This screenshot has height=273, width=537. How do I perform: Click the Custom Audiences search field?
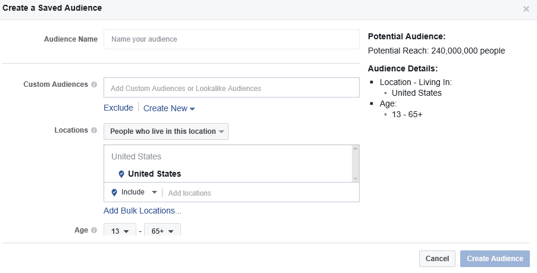coord(232,88)
